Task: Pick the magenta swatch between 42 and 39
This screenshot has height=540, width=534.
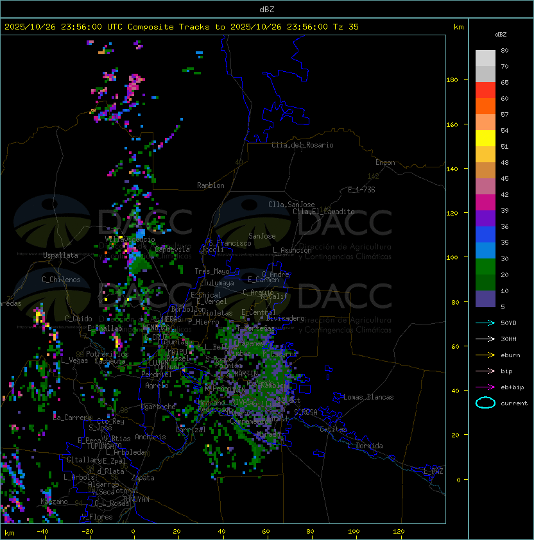Action: [485, 203]
